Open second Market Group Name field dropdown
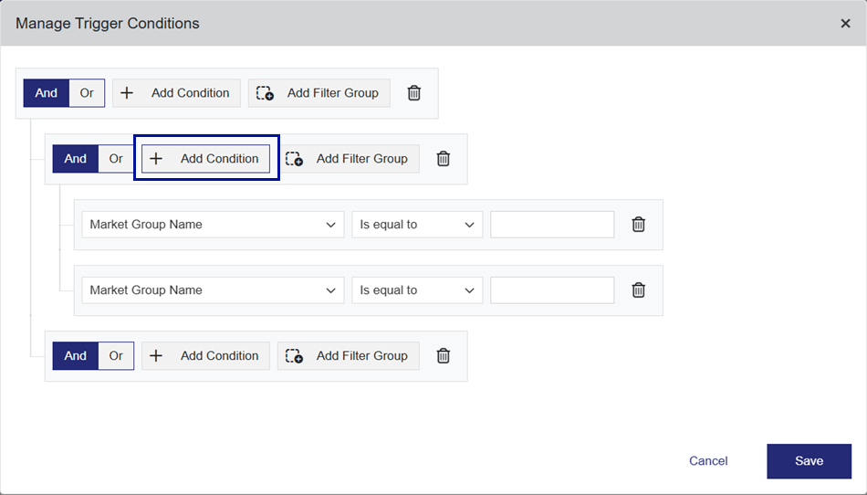867x495 pixels. [x=213, y=290]
